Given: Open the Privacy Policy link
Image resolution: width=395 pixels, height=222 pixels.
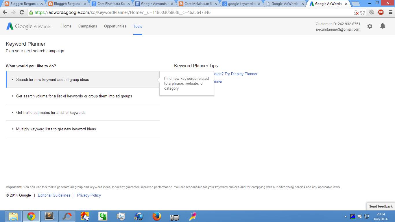Looking at the screenshot, I should (x=89, y=195).
